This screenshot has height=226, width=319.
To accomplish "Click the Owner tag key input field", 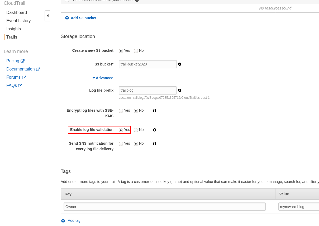I will click(x=164, y=207).
